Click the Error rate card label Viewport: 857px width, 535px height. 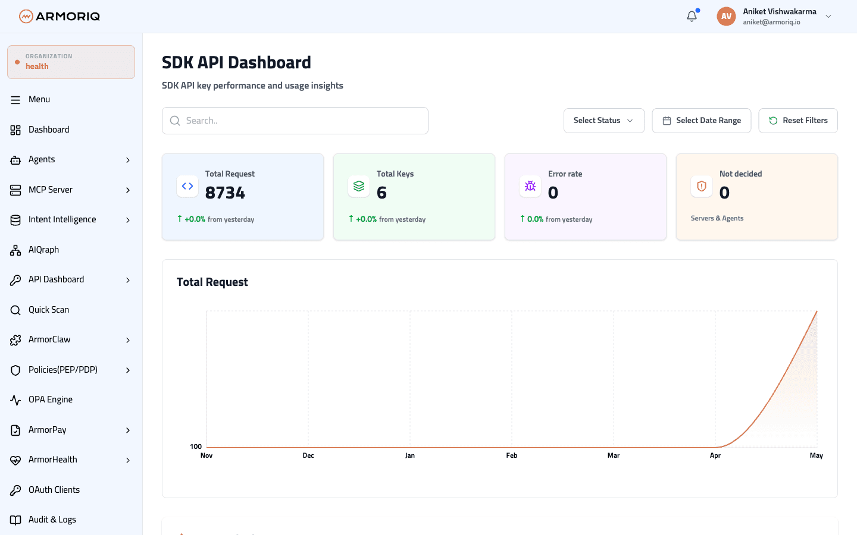tap(565, 174)
